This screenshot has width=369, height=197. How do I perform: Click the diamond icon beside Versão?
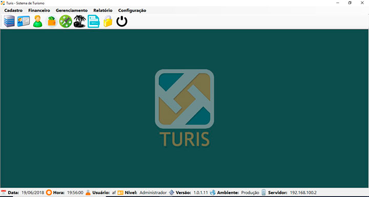(x=172, y=192)
